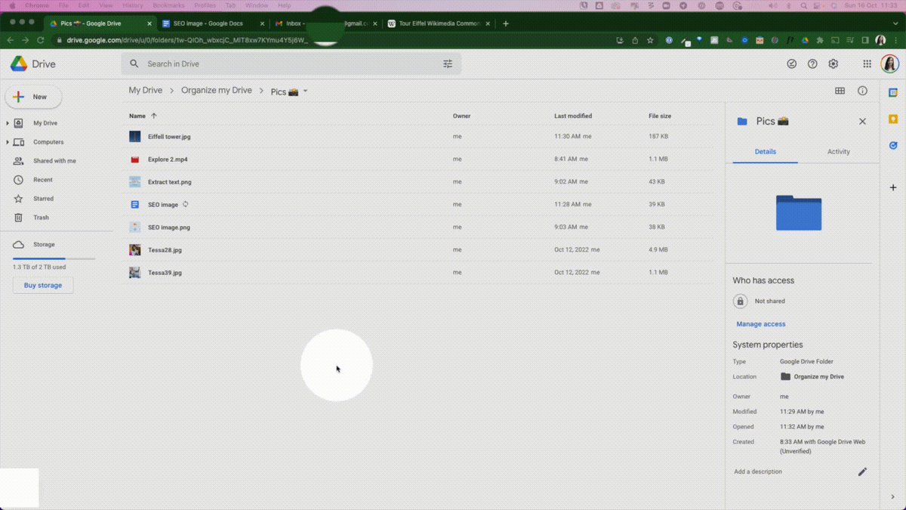
Task: Open the Organize my Drive location chip
Action: pos(812,376)
